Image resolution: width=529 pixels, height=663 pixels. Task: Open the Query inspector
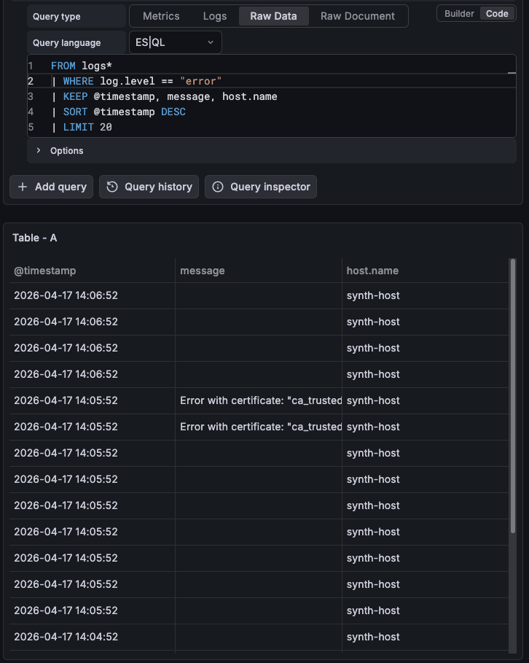(261, 187)
